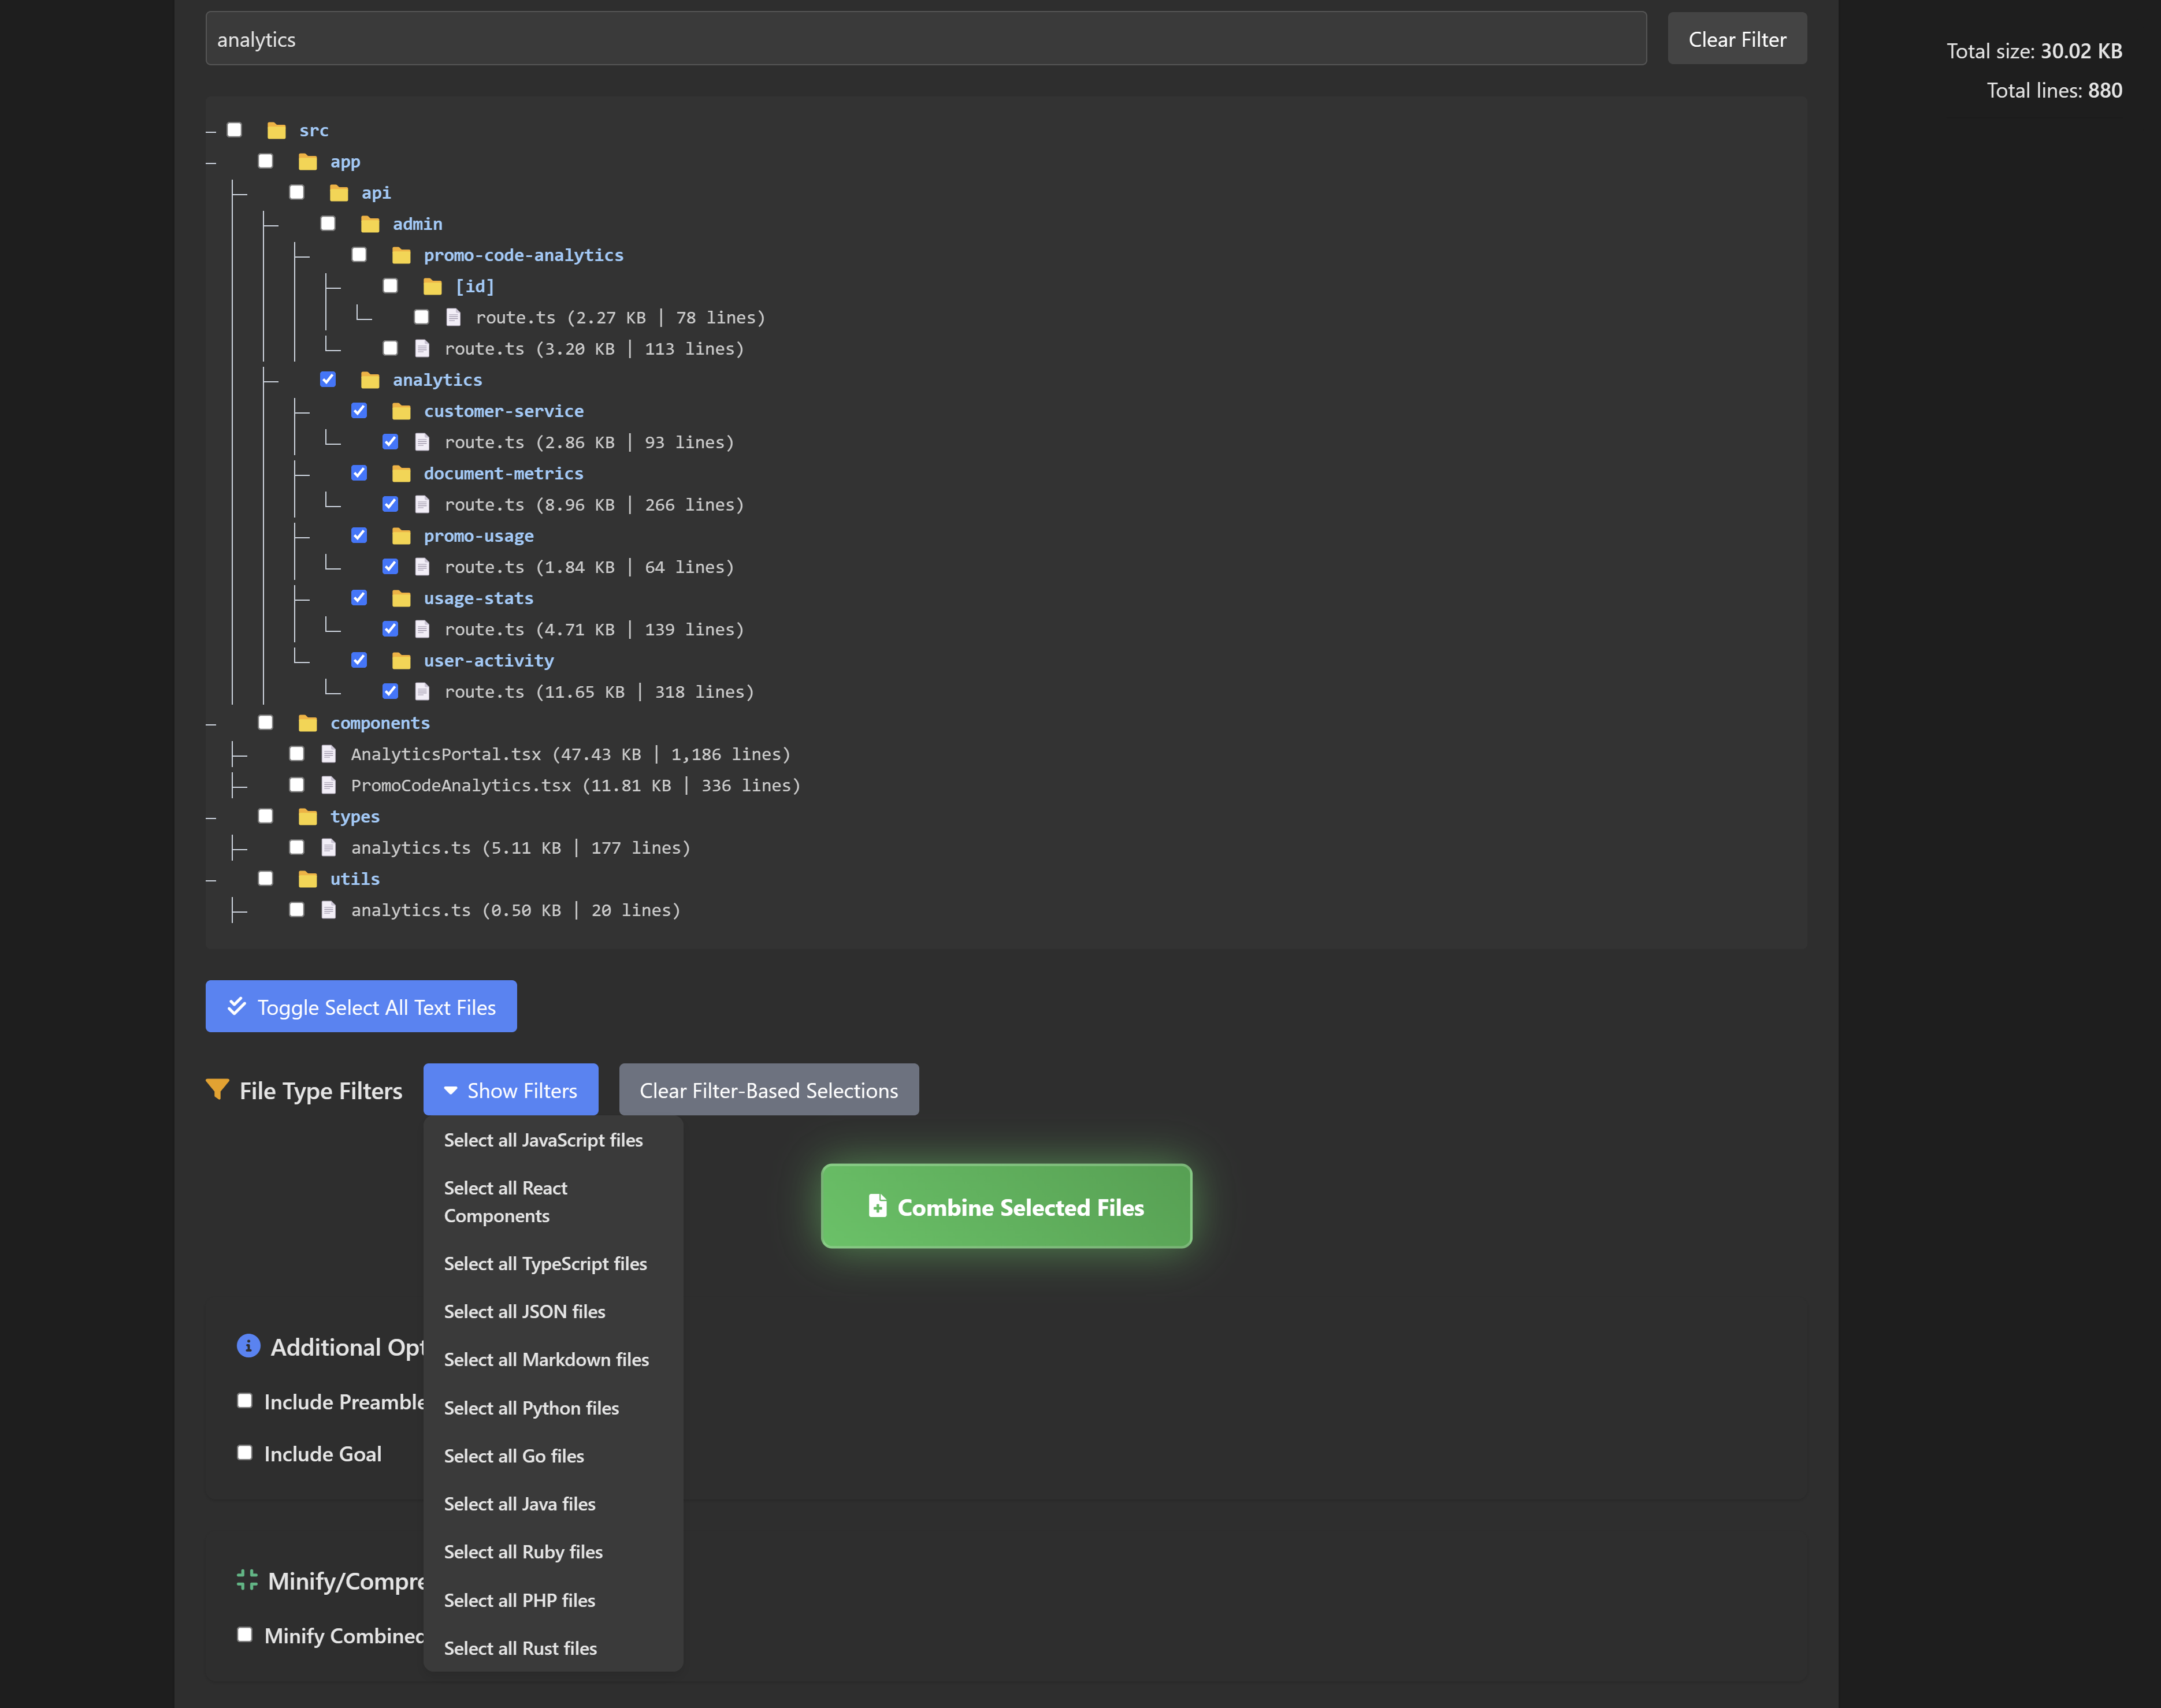Choose Select all Python files option
The image size is (2161, 1708).
[531, 1408]
